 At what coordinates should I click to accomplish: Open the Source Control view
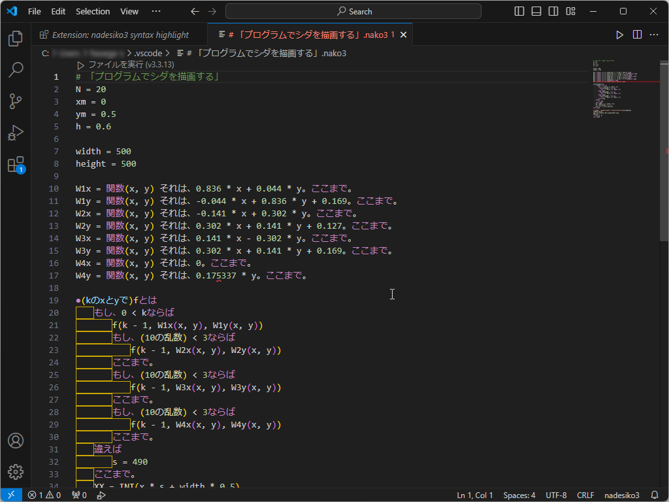15,101
